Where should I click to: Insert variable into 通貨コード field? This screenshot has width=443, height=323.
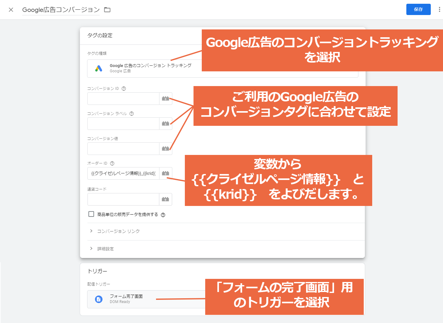166,199
